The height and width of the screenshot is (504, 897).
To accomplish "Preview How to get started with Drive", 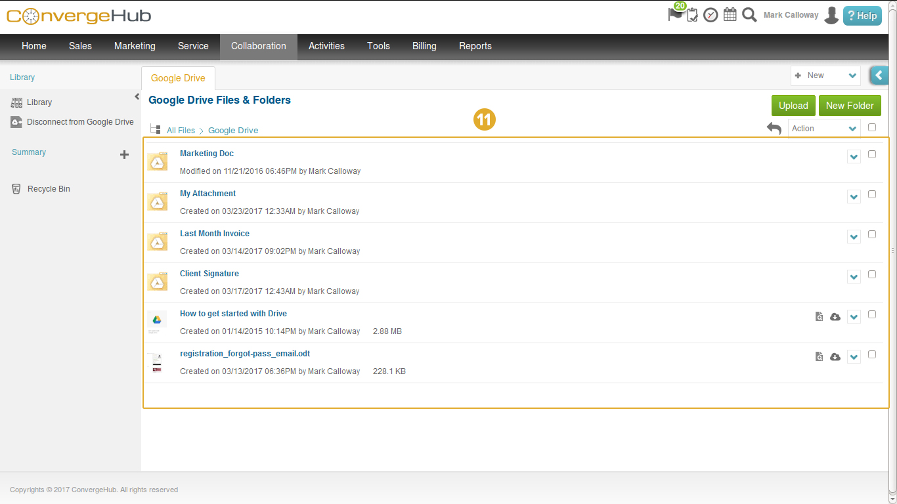I will click(x=819, y=317).
